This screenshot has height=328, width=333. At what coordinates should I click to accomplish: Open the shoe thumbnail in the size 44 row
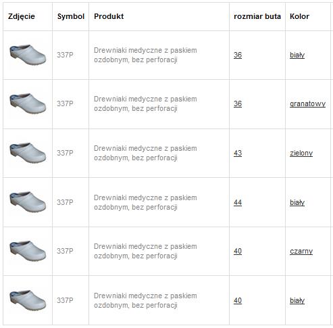point(28,202)
